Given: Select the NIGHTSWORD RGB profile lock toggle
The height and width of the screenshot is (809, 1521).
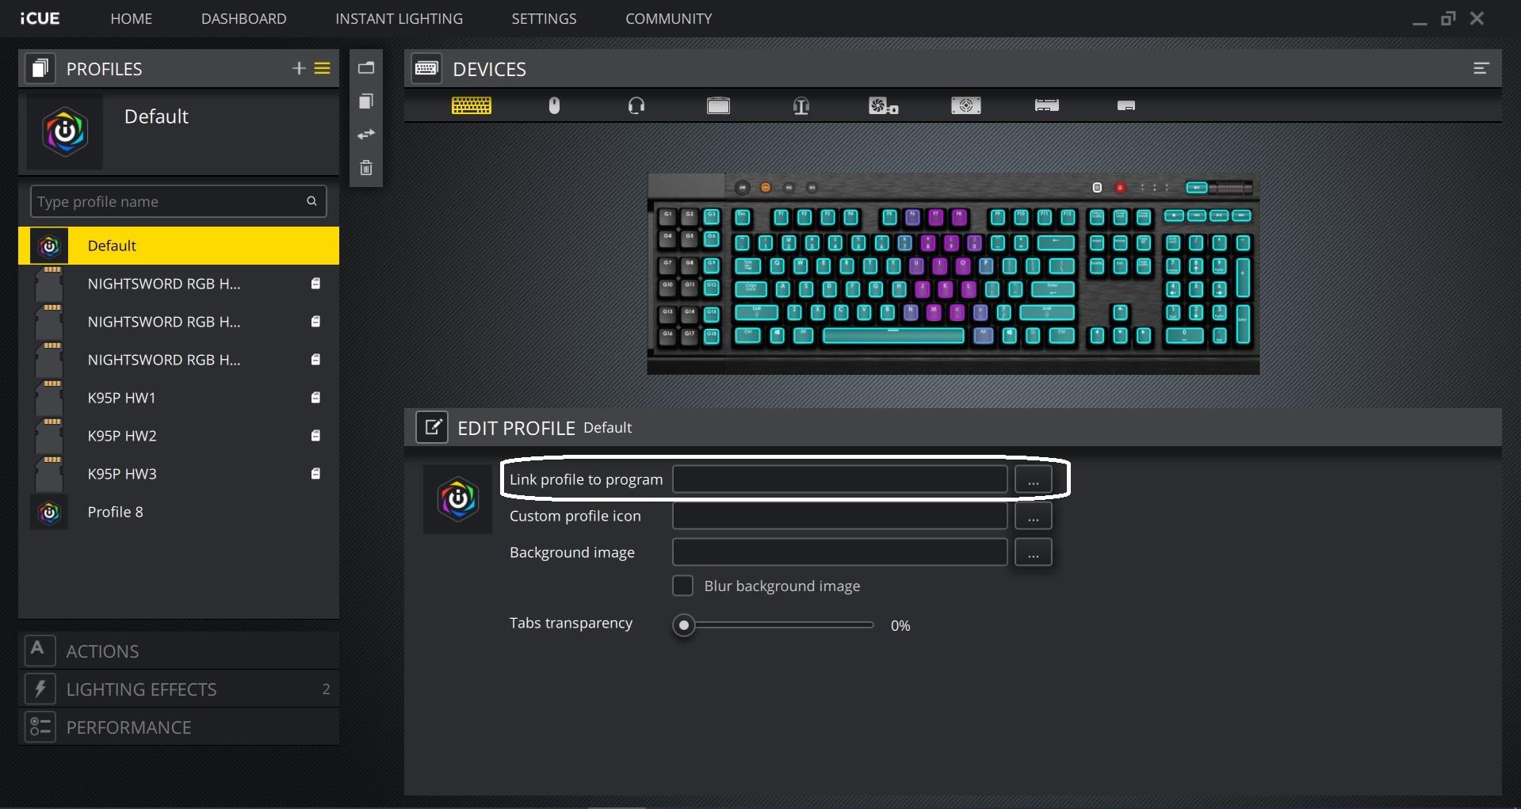Looking at the screenshot, I should coord(315,283).
